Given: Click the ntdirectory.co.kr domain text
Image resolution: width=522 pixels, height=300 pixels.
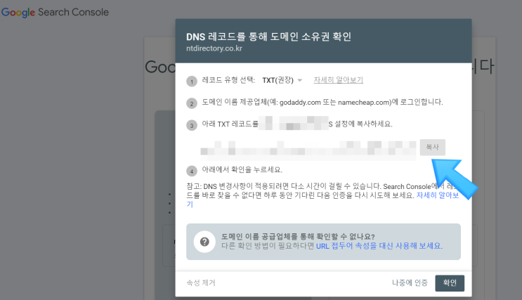Looking at the screenshot, I should tap(214, 48).
